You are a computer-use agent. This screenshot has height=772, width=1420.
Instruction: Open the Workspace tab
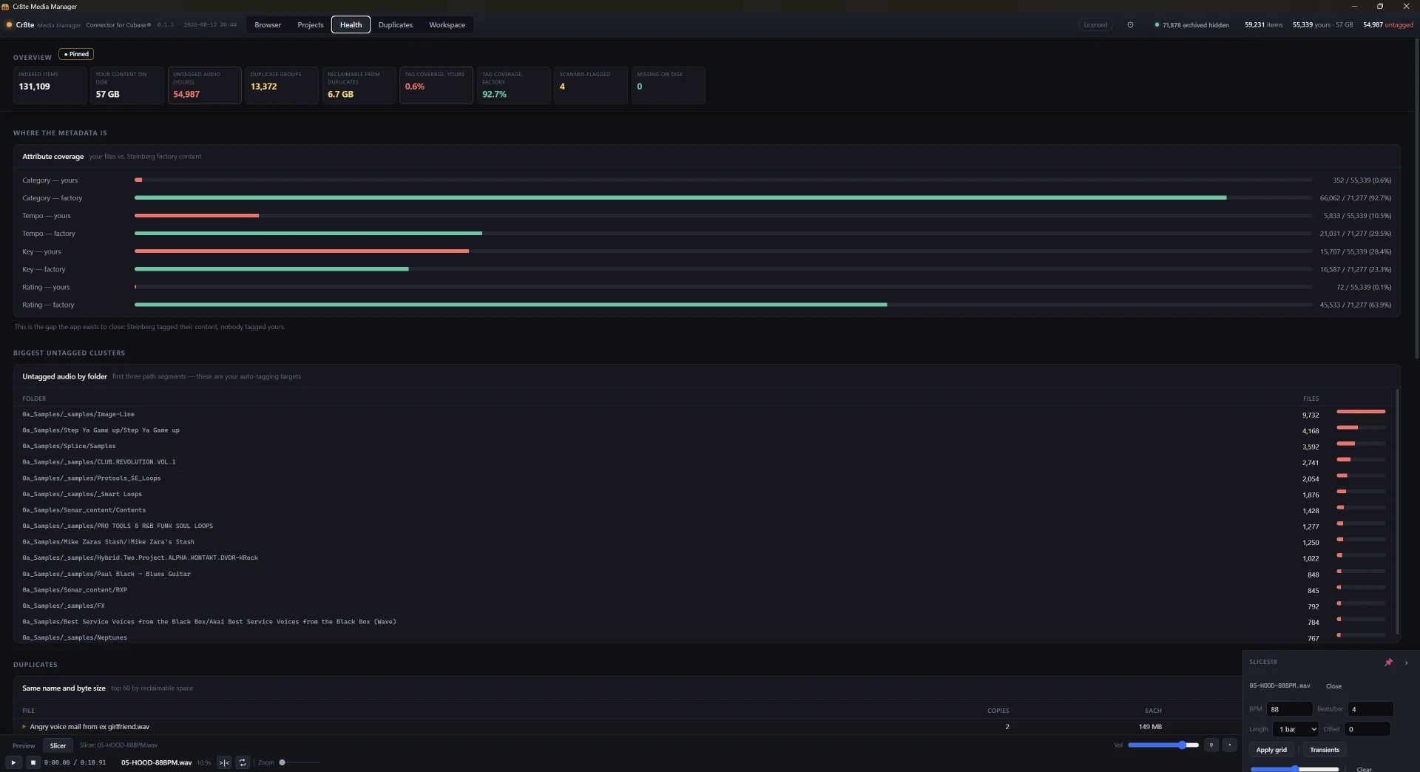[447, 24]
